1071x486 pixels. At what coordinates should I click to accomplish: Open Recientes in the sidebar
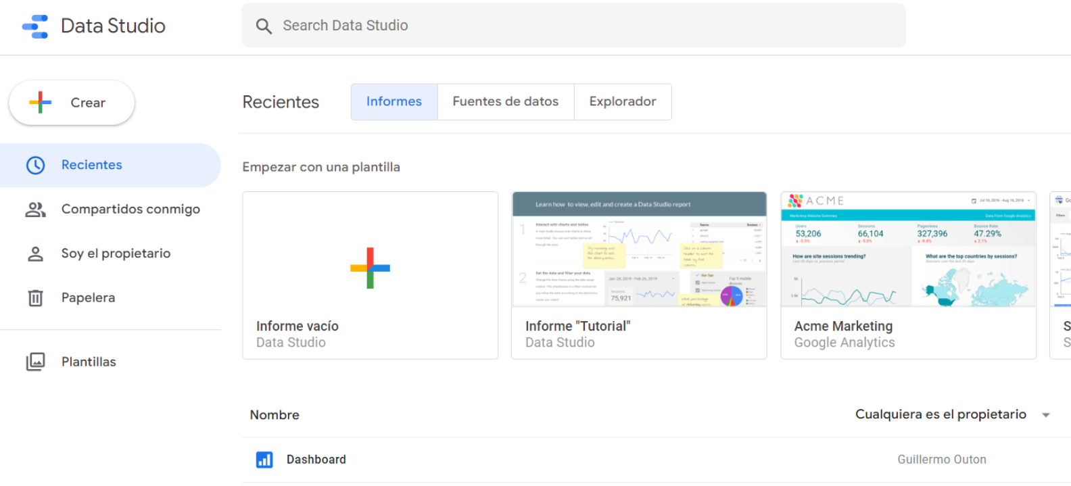pyautogui.click(x=110, y=165)
